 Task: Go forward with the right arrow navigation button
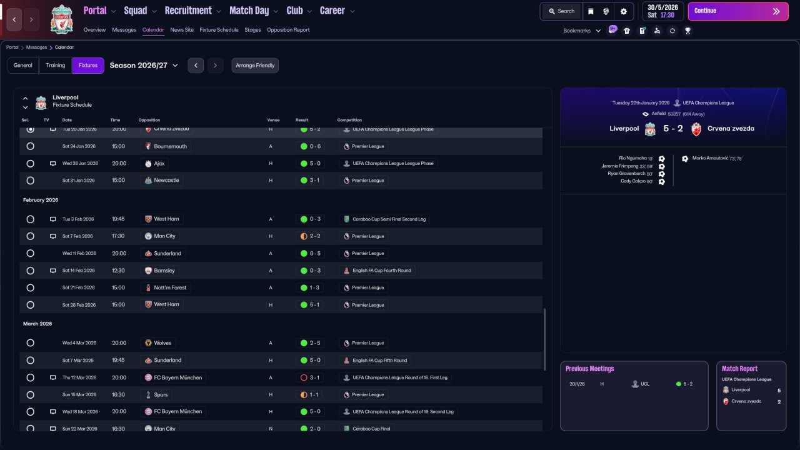(x=31, y=19)
